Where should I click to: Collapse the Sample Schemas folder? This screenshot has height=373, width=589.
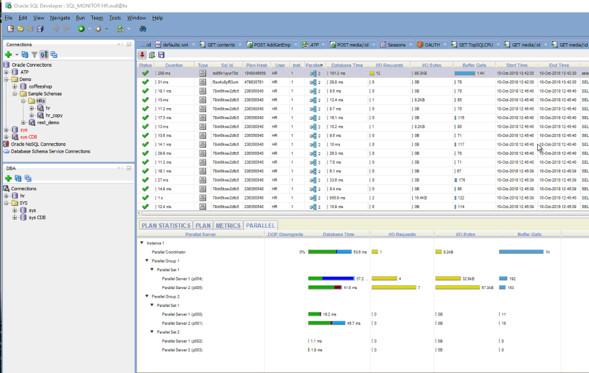pyautogui.click(x=14, y=94)
